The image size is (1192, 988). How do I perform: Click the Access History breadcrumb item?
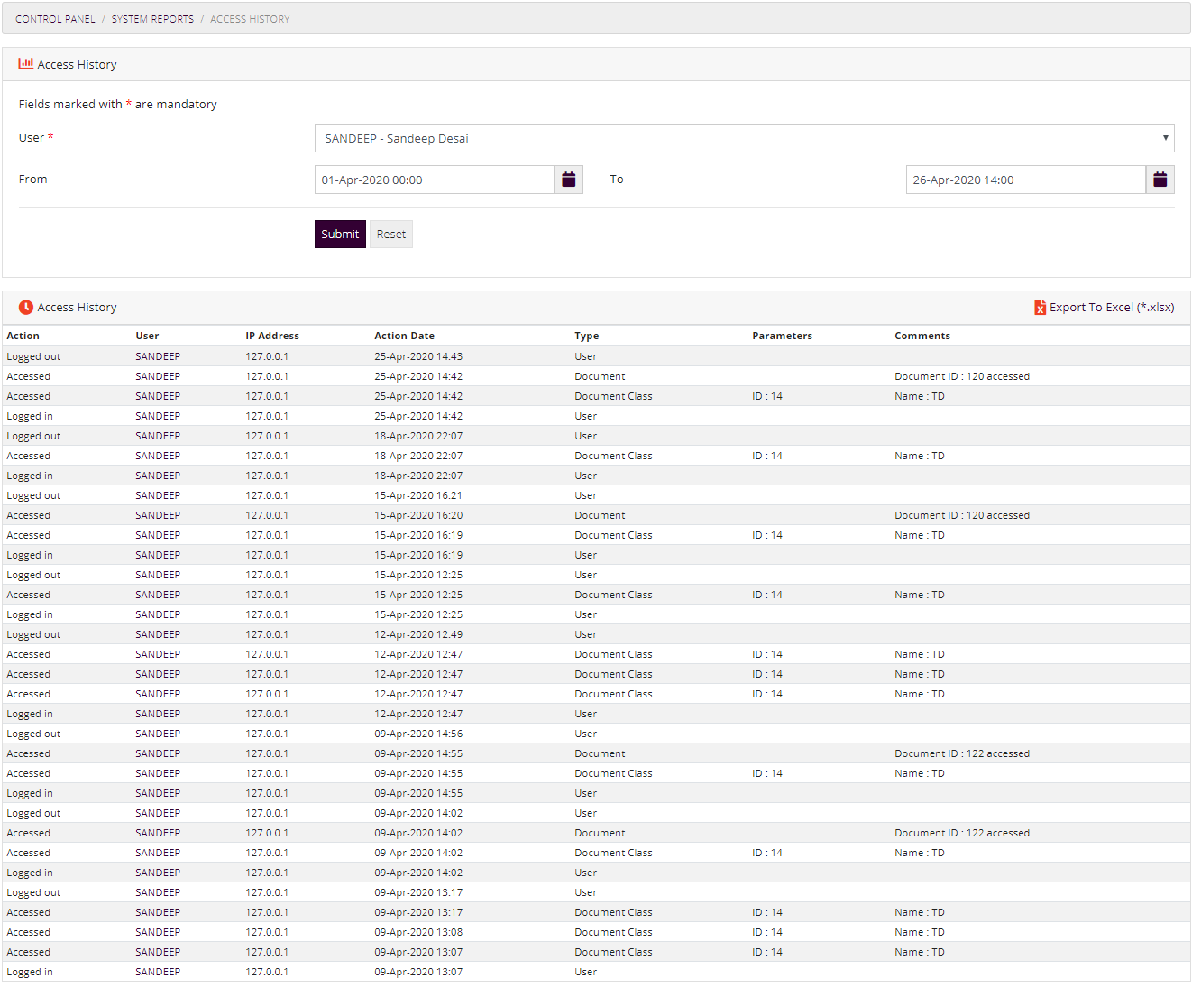[250, 18]
